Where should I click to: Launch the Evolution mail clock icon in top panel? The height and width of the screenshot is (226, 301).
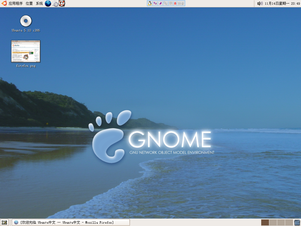(55, 4)
